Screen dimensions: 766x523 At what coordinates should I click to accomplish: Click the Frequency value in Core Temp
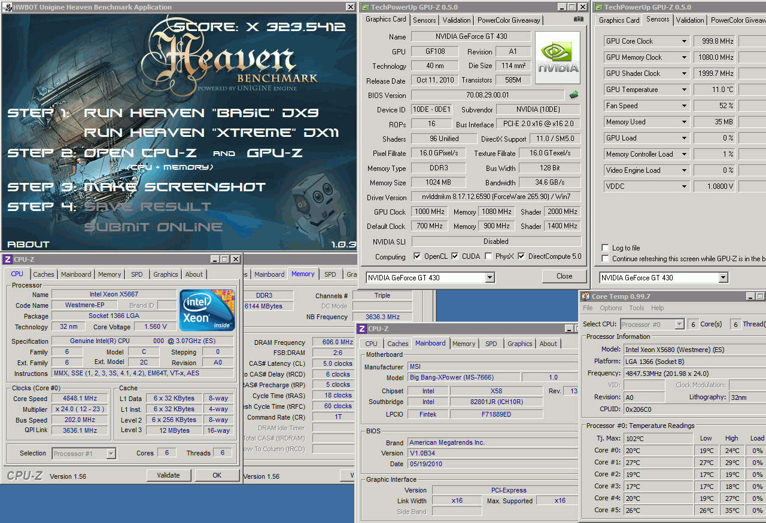(694, 373)
